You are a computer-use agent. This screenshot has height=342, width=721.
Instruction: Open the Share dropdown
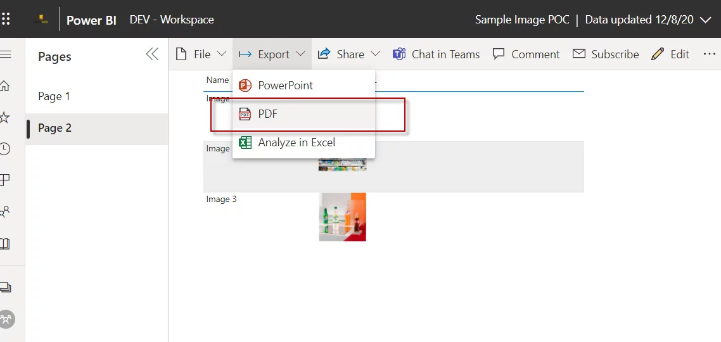tap(349, 54)
